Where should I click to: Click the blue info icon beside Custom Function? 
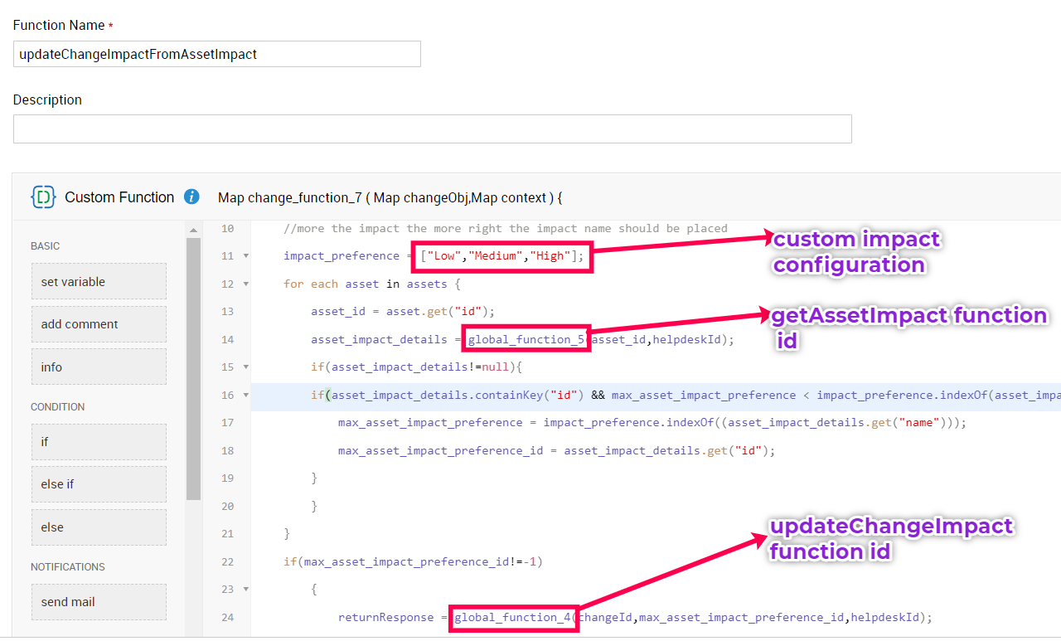pyautogui.click(x=191, y=197)
